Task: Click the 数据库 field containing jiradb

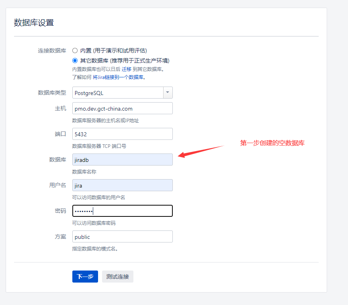Action: point(122,160)
